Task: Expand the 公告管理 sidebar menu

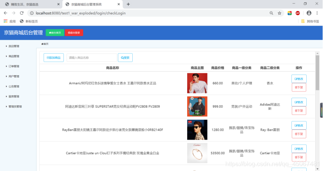Action: (12, 86)
